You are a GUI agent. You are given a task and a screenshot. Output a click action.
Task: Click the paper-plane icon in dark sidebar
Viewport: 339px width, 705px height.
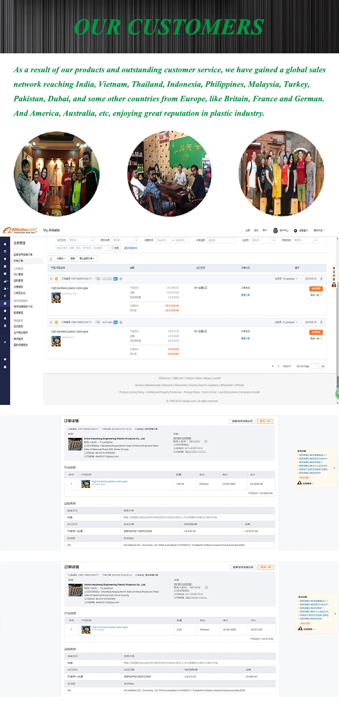point(5,342)
